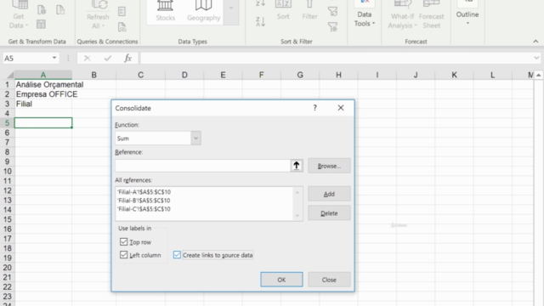This screenshot has height=306, width=544.
Task: Click the From Text/CSV icon
Action: pyautogui.click(x=42, y=9)
